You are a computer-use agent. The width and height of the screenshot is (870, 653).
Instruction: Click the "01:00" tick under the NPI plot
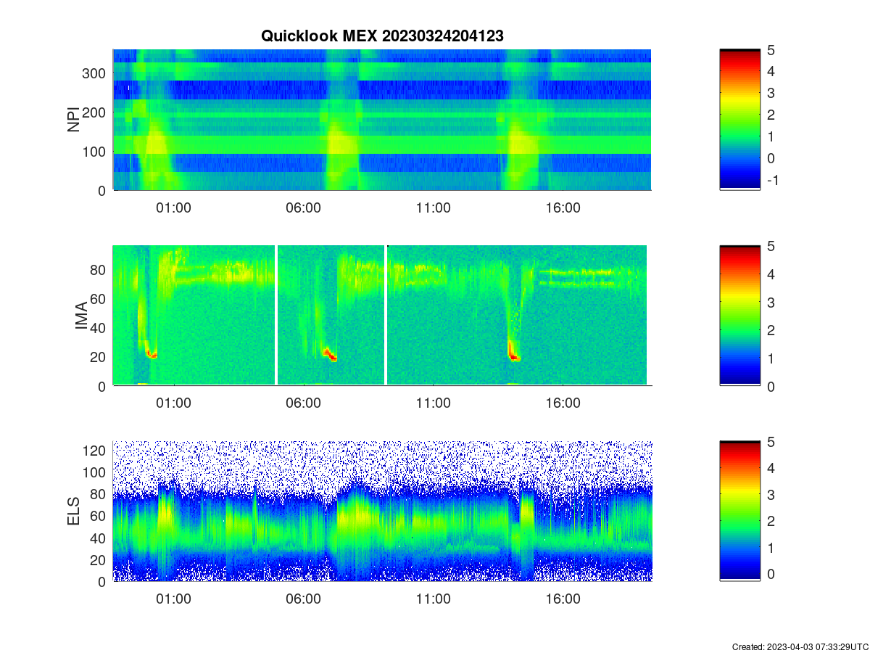[x=174, y=208]
